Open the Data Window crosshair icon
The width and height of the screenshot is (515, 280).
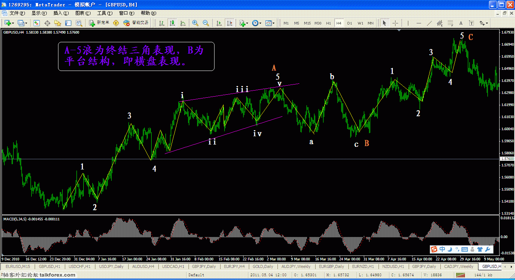[48, 23]
